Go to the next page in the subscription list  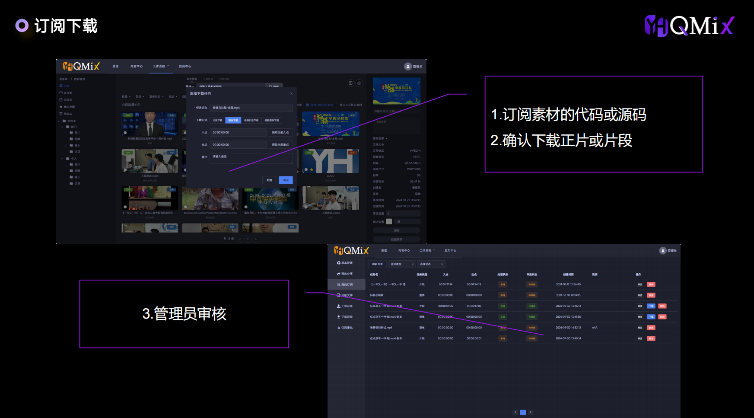[531, 412]
